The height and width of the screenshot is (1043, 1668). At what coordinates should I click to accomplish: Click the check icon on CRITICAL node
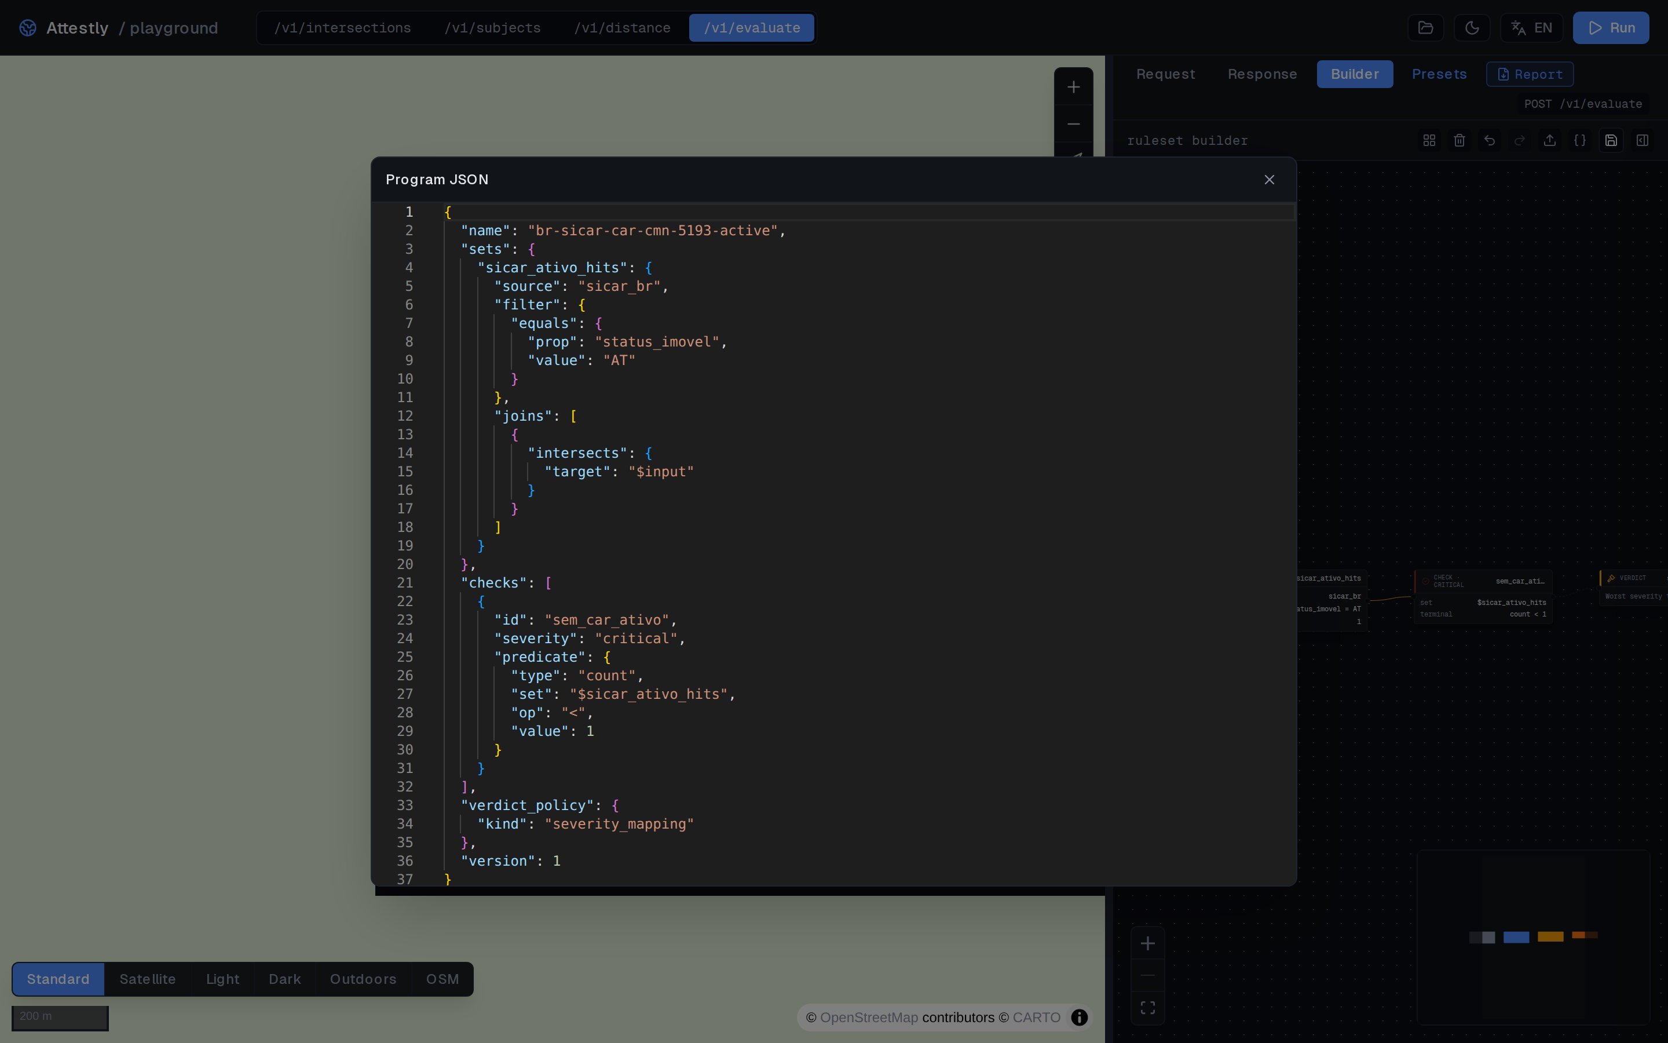coord(1425,581)
